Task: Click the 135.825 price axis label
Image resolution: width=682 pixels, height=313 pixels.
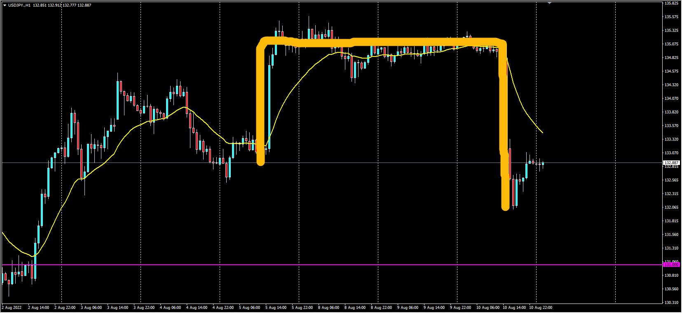Action: tap(672, 3)
